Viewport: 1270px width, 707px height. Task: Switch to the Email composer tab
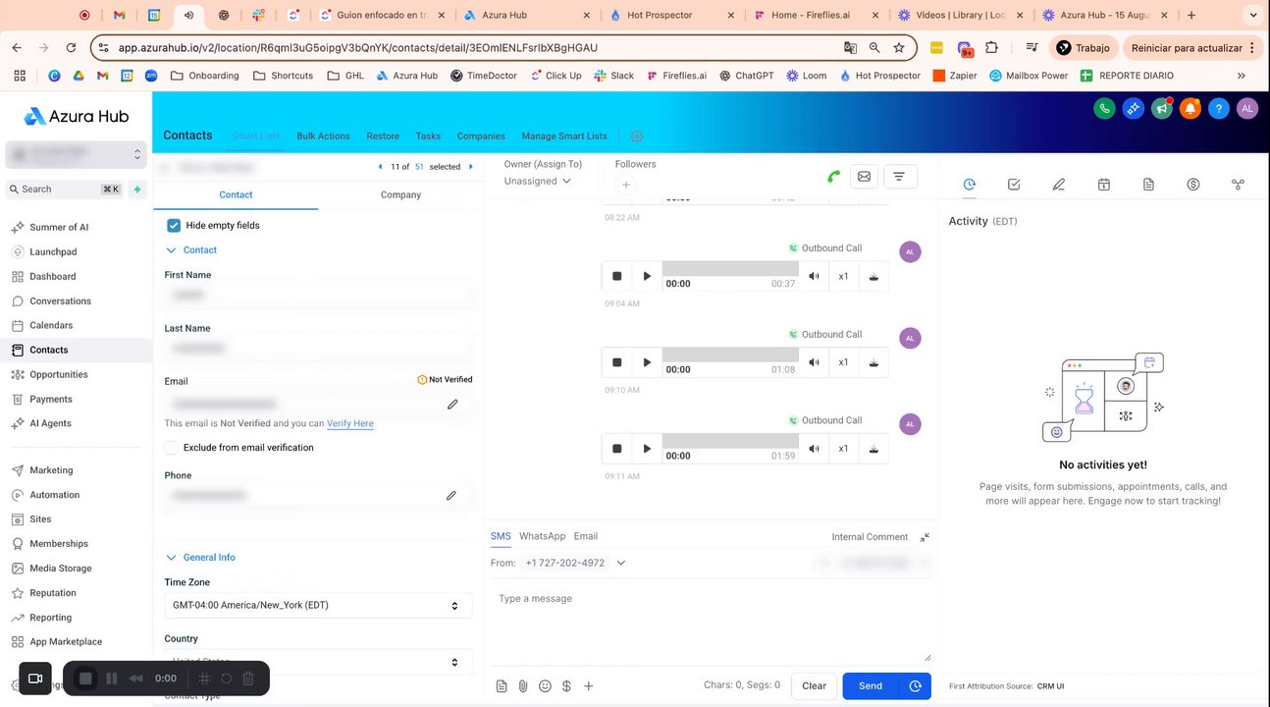(586, 536)
